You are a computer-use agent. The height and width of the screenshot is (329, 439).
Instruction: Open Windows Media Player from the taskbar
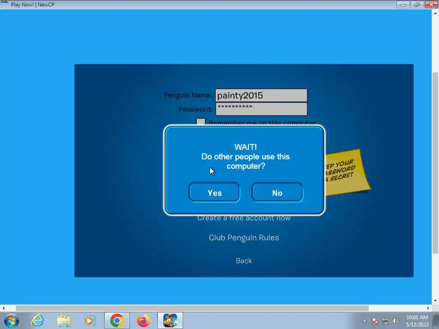pyautogui.click(x=90, y=320)
